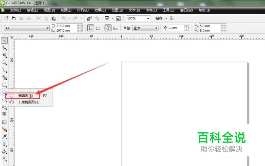Click the Export icon
Screen dimensions: 265x166
[x=97, y=18]
